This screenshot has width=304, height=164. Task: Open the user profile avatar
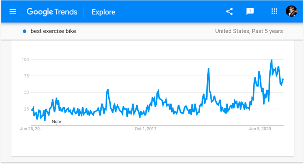pyautogui.click(x=291, y=11)
